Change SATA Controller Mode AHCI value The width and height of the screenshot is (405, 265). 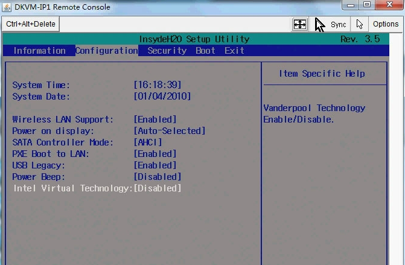pos(148,142)
